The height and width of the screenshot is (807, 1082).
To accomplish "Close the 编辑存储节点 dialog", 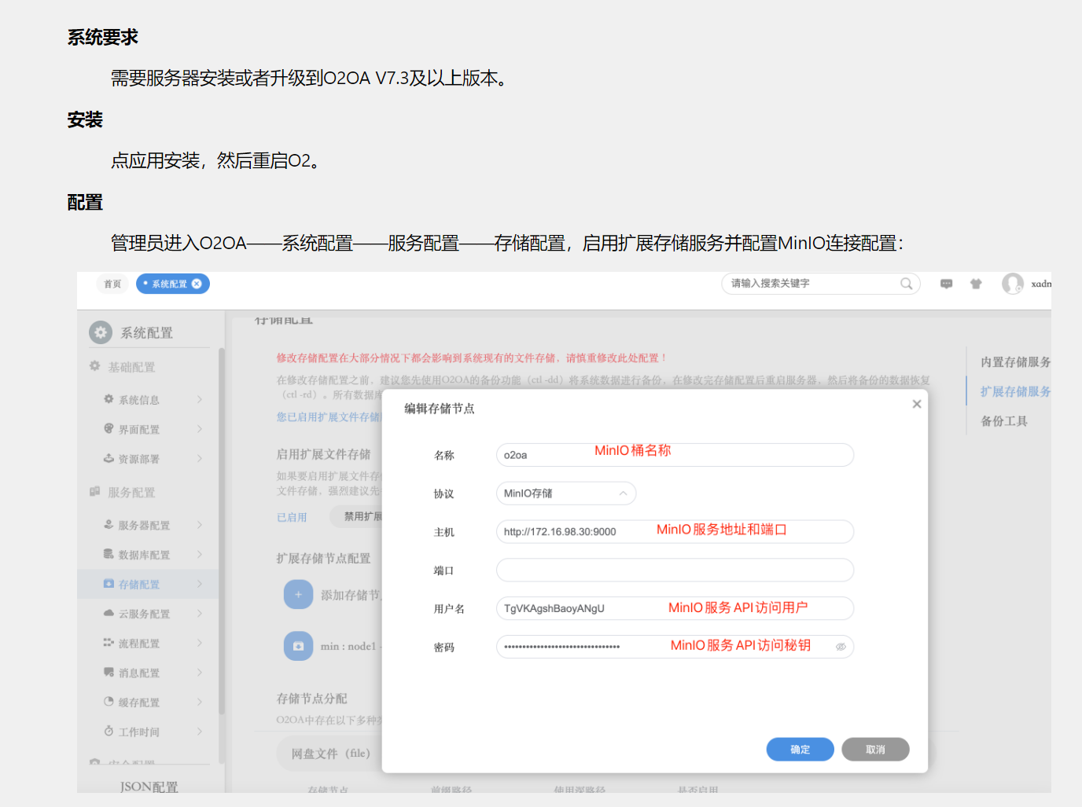I will pyautogui.click(x=916, y=404).
